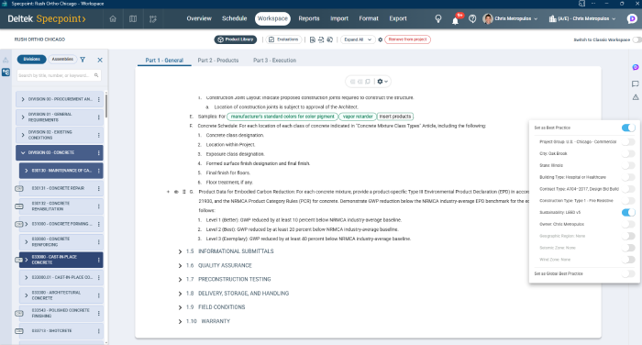The height and width of the screenshot is (345, 642).
Task: Click the Evaluations button
Action: 283,39
